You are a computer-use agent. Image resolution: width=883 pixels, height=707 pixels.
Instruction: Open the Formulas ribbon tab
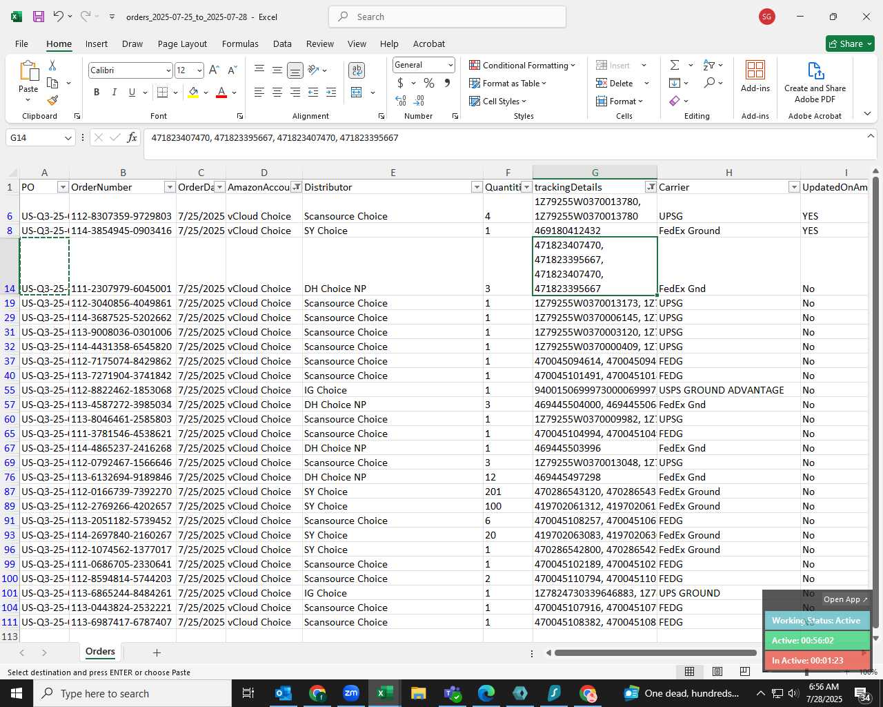(240, 43)
